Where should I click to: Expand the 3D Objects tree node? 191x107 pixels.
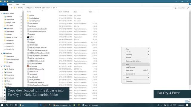tap(2, 69)
